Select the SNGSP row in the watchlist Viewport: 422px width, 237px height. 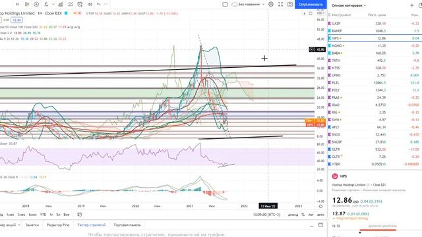pos(375,142)
